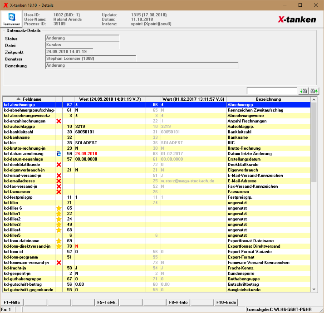Click the Zeitpunkt field
The height and width of the screenshot is (313, 324).
point(69,52)
